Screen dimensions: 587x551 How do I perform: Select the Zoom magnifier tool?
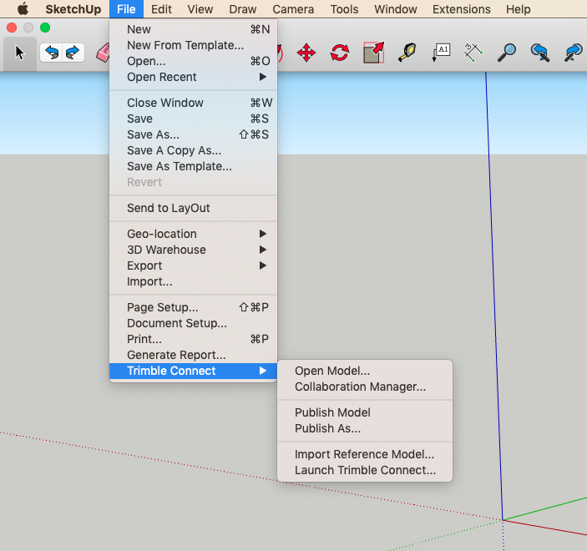pos(507,53)
